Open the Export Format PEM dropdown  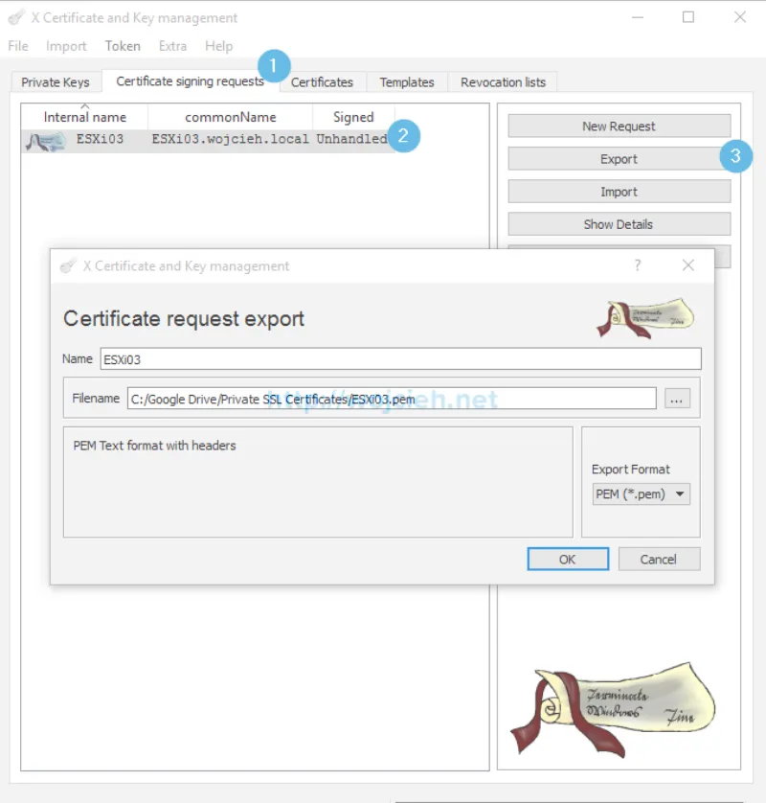(x=640, y=493)
